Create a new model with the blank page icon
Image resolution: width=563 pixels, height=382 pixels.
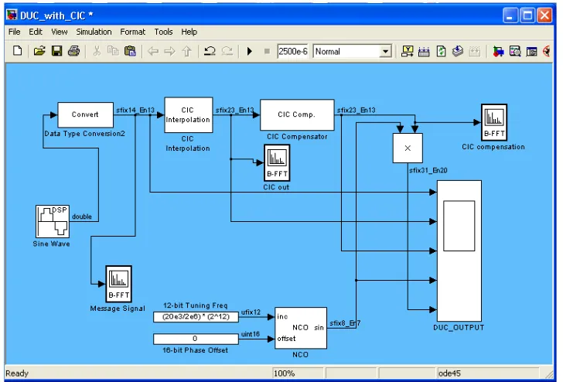tap(17, 51)
